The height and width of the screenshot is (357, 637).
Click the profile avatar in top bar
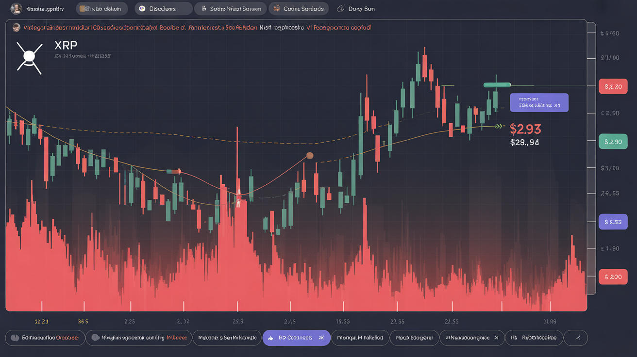[x=16, y=8]
